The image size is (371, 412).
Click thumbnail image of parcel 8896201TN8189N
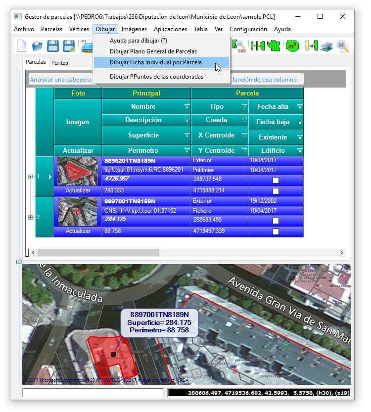[x=78, y=171]
